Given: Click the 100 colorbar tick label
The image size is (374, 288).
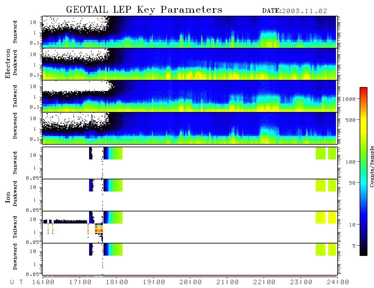Looking at the screenshot, I should click(350, 162).
